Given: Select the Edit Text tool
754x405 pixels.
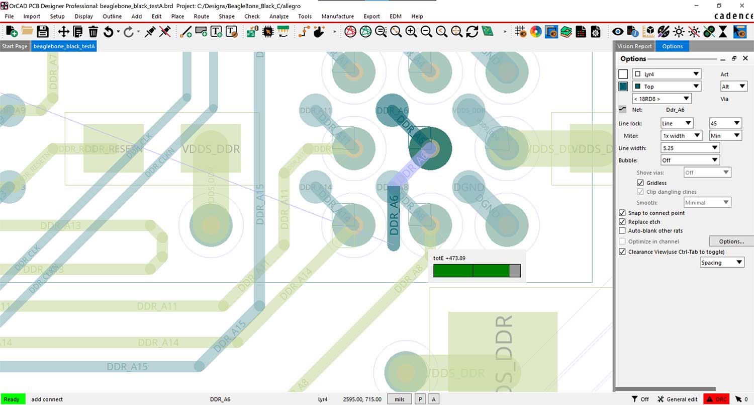Looking at the screenshot, I should click(x=232, y=32).
